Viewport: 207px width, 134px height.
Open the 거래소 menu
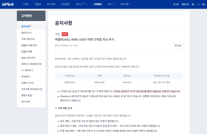point(26,4)
